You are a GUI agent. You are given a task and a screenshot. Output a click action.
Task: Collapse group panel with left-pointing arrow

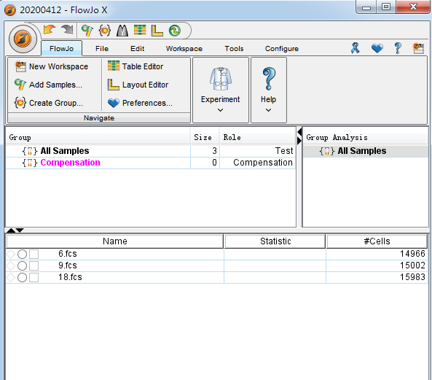[x=299, y=132]
